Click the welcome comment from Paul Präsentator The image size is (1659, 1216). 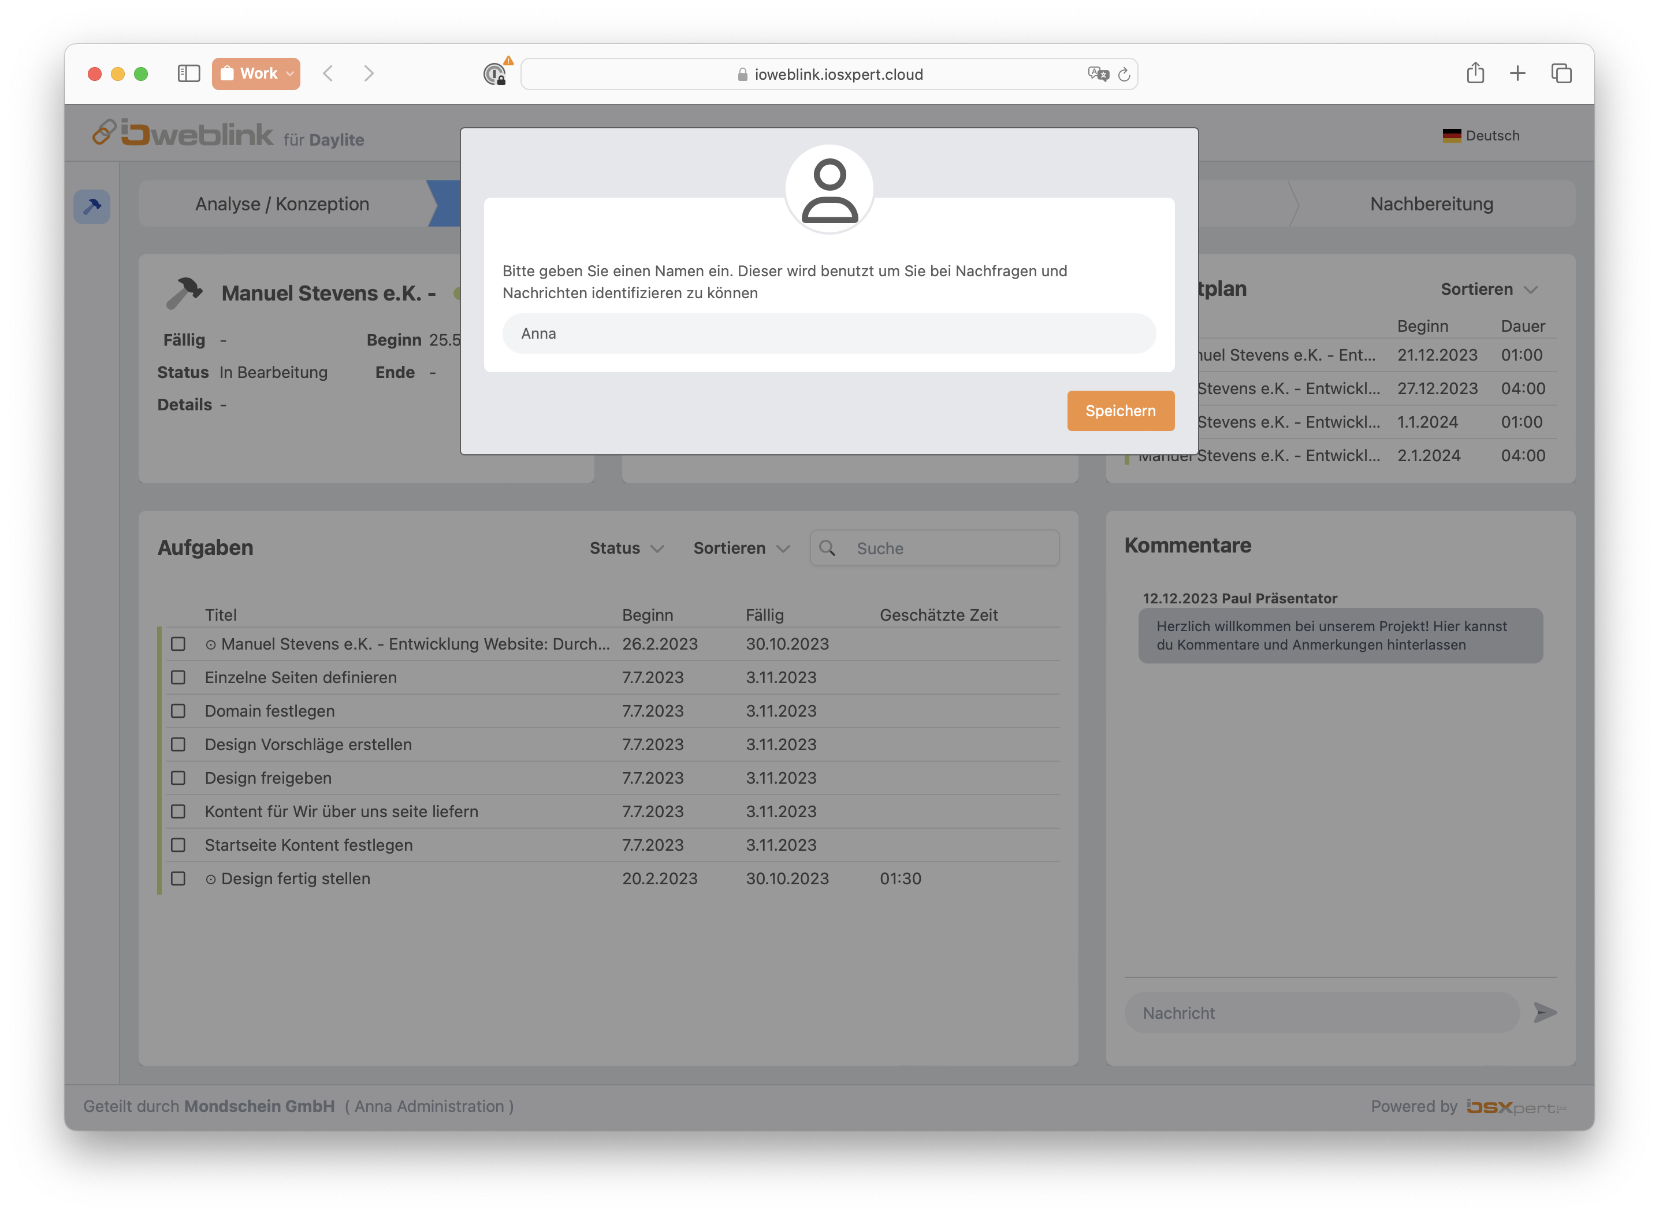[1341, 635]
